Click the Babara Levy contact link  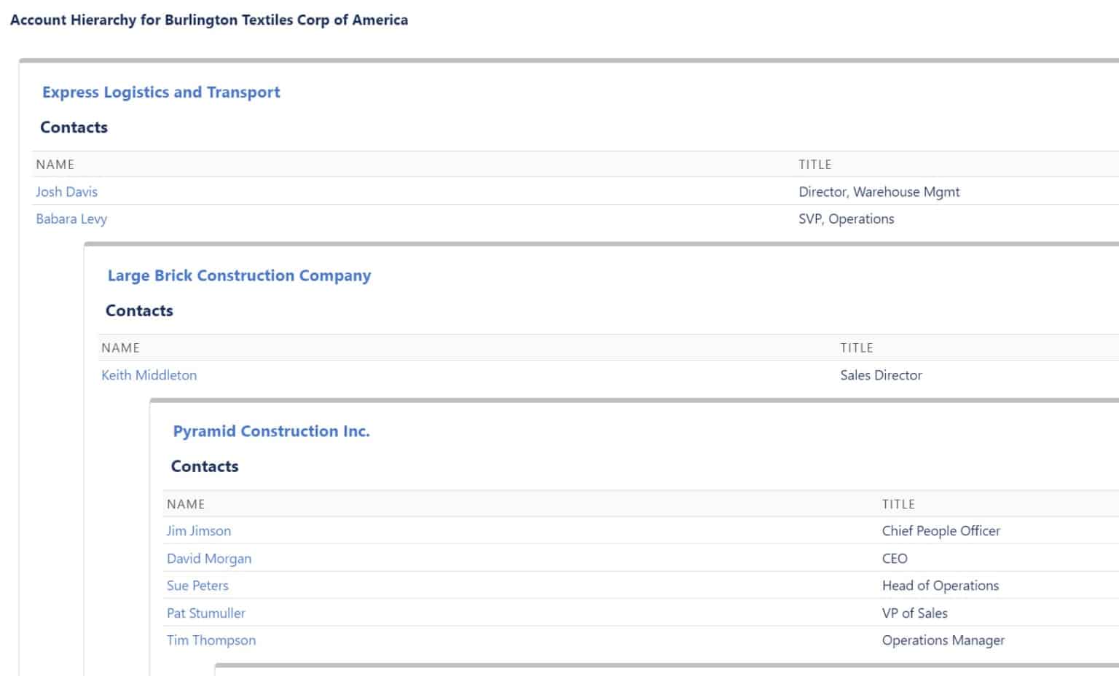pos(71,219)
